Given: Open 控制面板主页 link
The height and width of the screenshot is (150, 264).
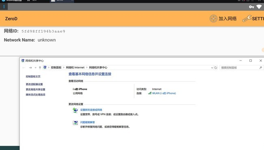Looking at the screenshot, I should (x=33, y=76).
